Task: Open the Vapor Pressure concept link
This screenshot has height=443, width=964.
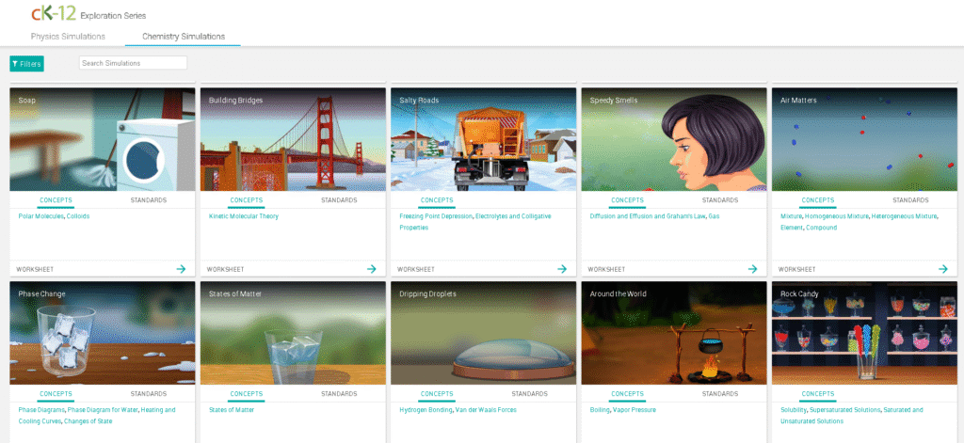Action: [634, 410]
